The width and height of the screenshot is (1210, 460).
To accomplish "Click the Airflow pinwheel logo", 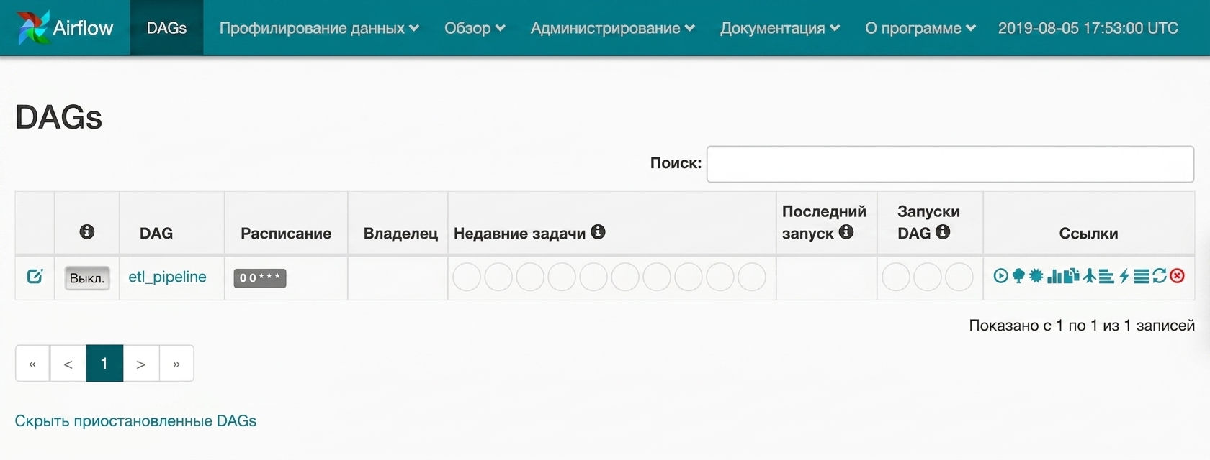I will coord(32,28).
